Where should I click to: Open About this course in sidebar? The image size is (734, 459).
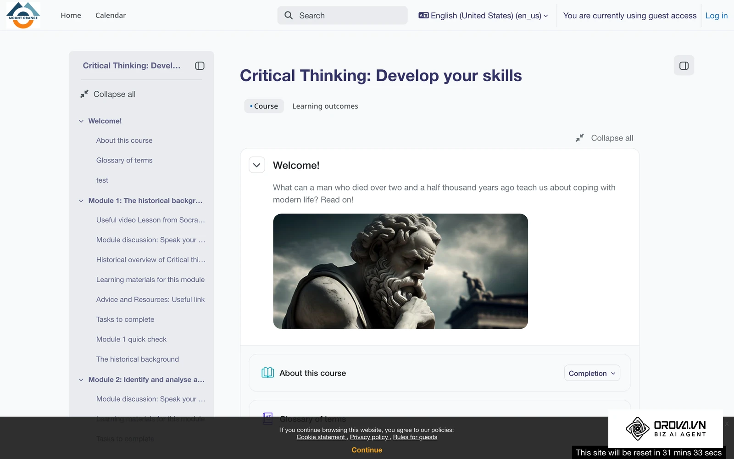(x=124, y=140)
